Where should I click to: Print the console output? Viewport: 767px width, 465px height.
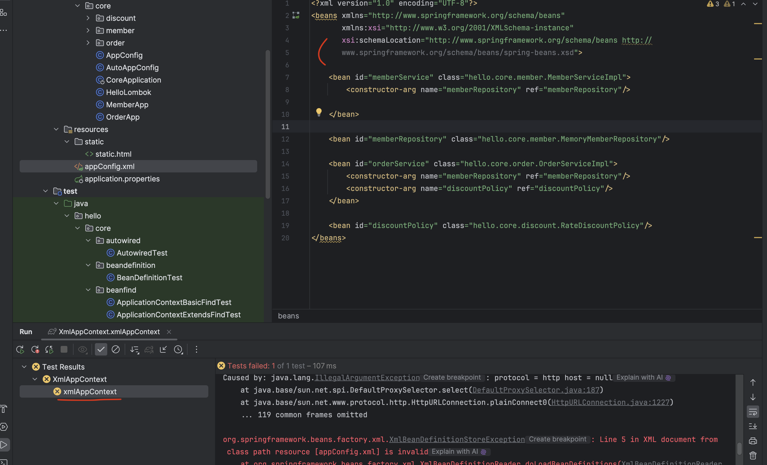753,441
